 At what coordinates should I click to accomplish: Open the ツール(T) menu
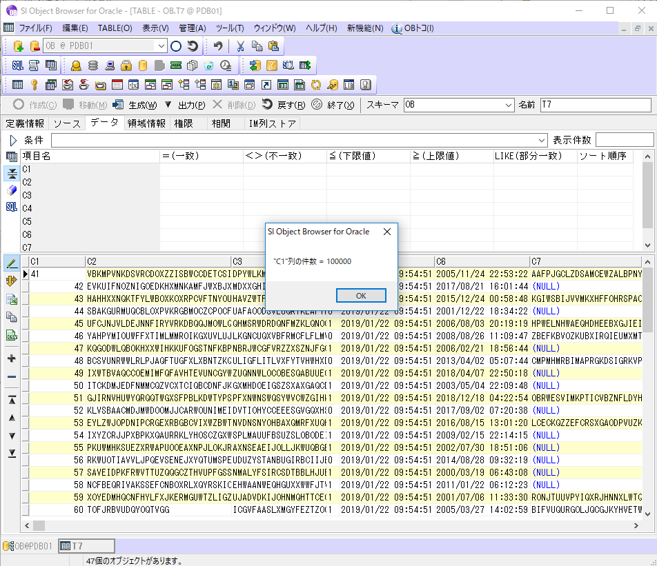click(229, 28)
